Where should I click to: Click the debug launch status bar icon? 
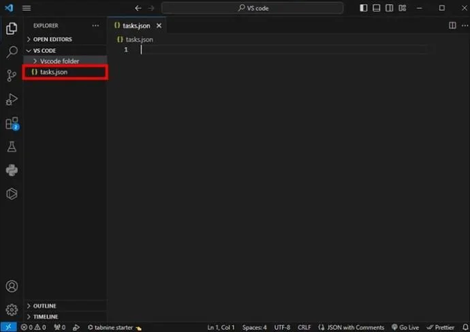point(76,327)
